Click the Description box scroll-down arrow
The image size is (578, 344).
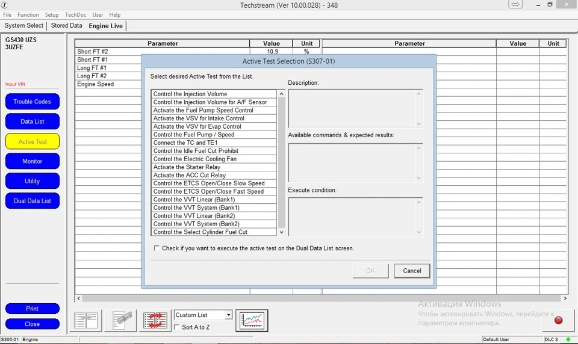point(419,124)
